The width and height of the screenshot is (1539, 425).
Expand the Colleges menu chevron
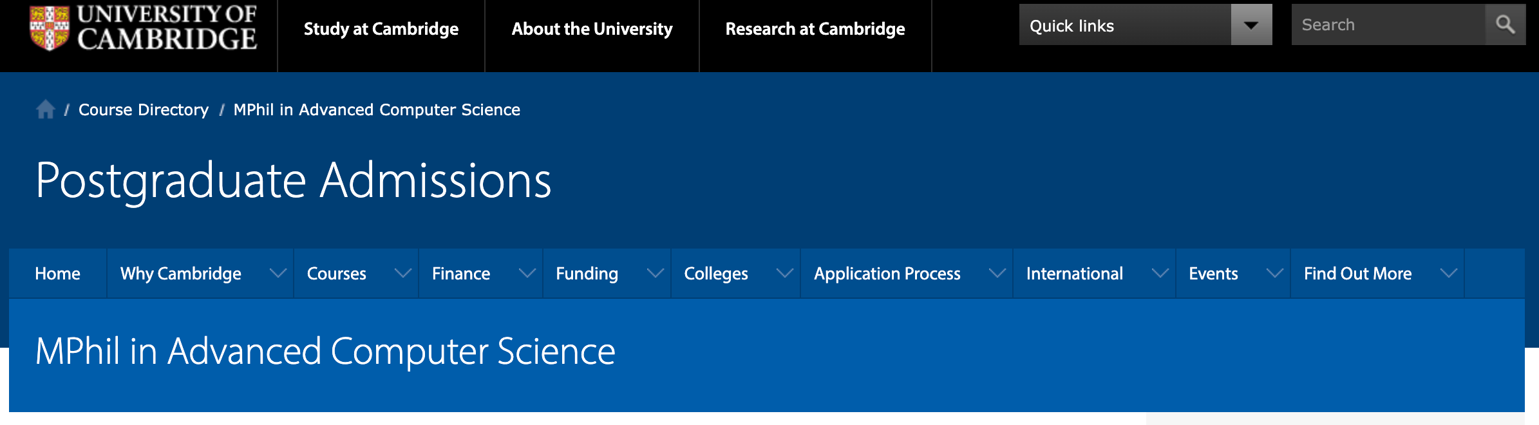click(x=785, y=273)
